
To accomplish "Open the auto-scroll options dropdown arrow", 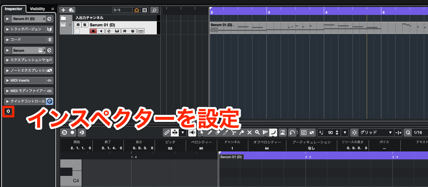I will click(182, 132).
